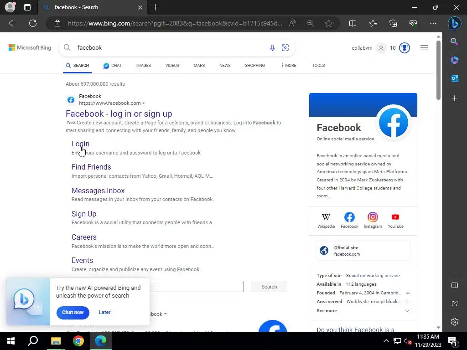Expand the facebook.com URL dropdown arrow
Viewport: 467px width, 350px height.
pyautogui.click(x=144, y=103)
